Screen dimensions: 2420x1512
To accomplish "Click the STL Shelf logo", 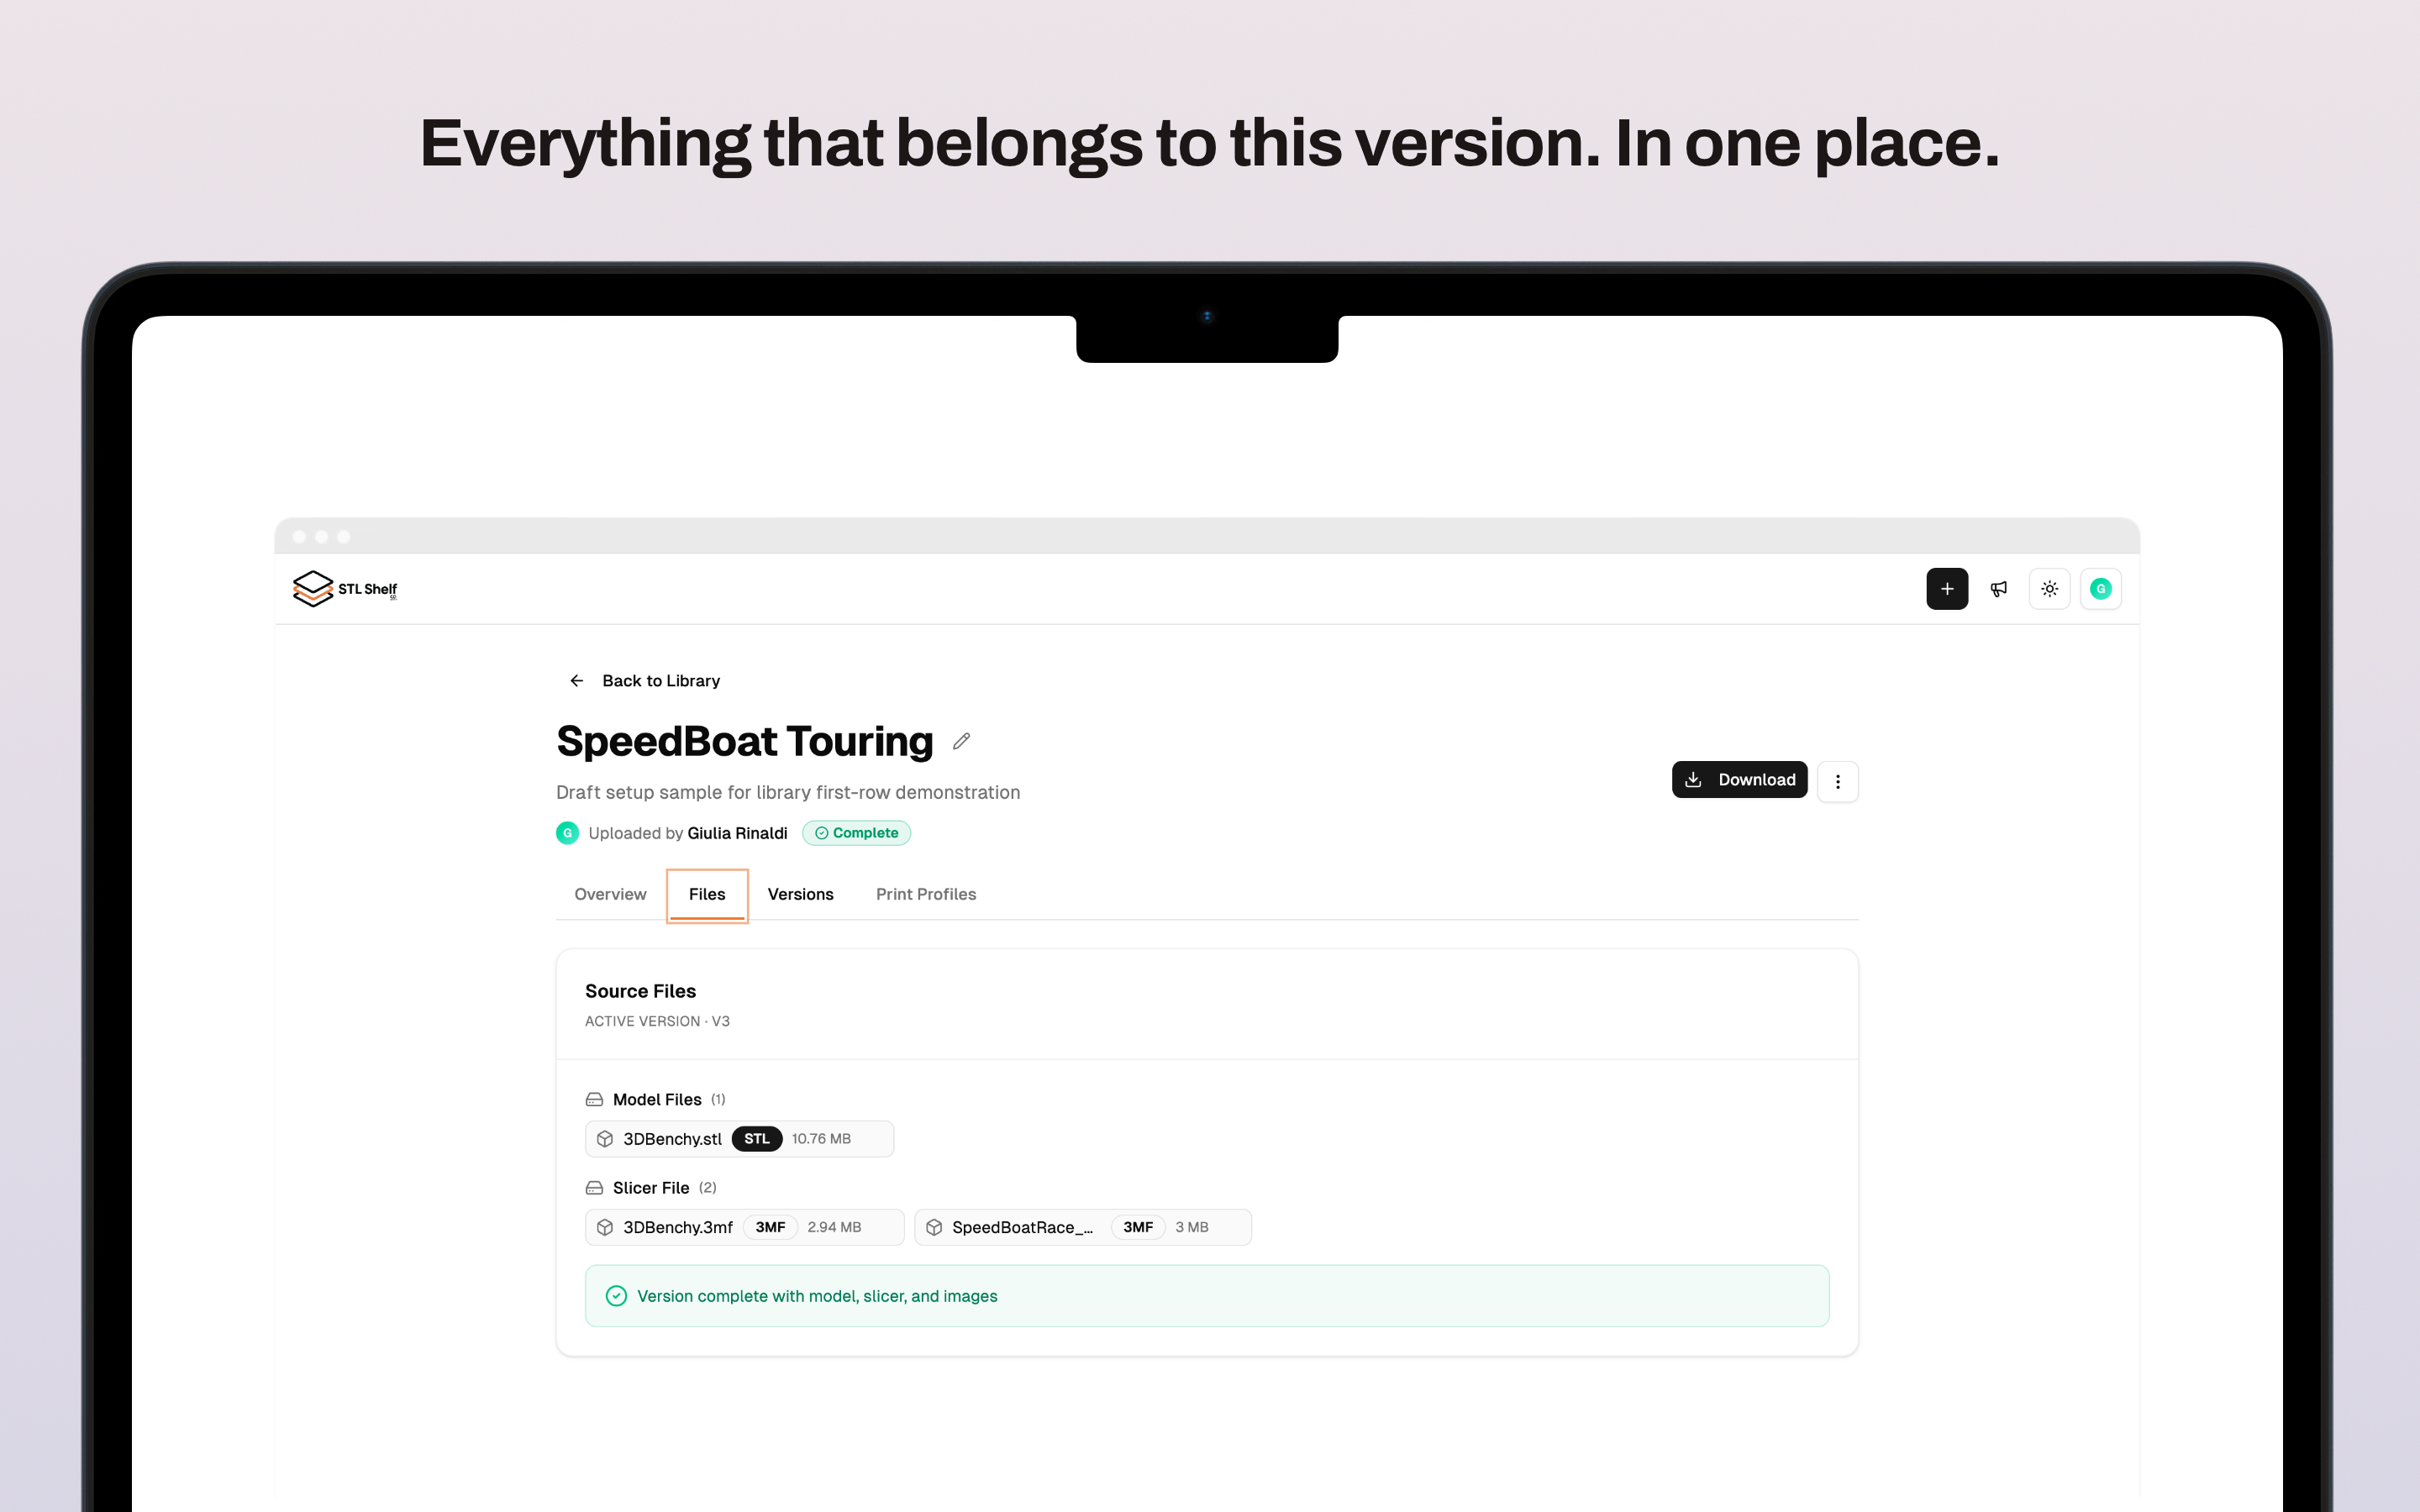I will click(344, 589).
